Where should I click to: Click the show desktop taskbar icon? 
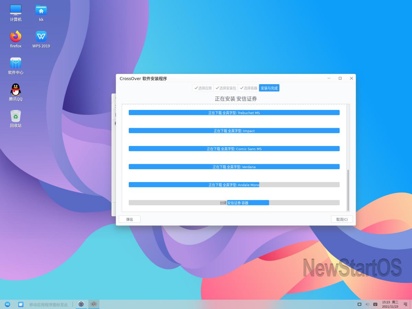click(21, 304)
